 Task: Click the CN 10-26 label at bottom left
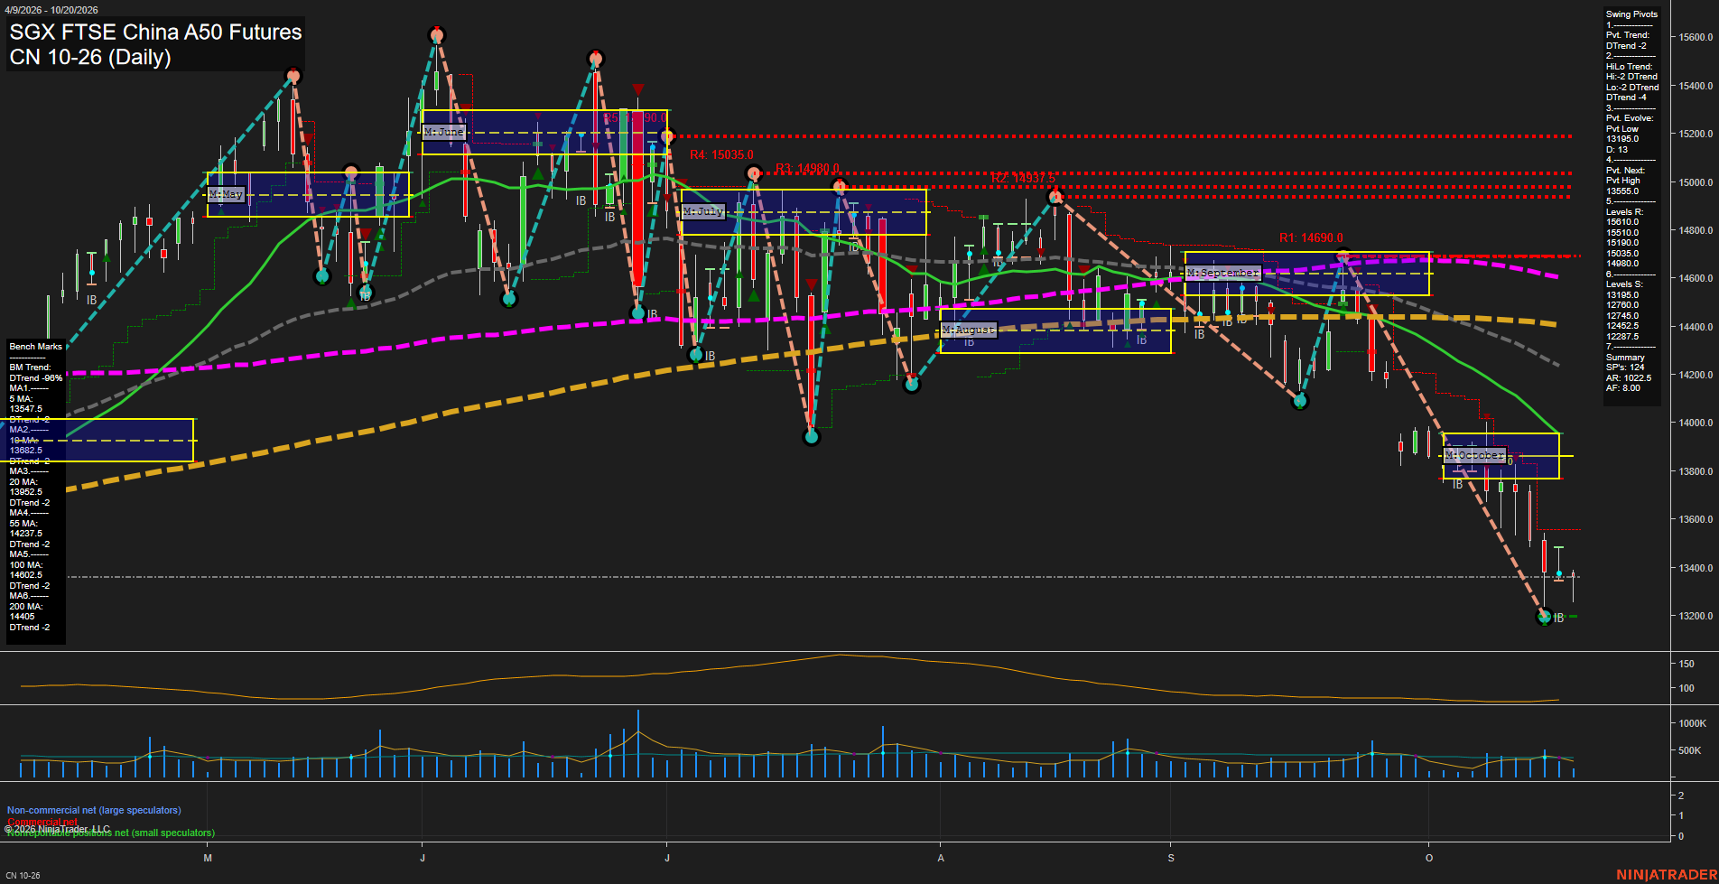[23, 876]
